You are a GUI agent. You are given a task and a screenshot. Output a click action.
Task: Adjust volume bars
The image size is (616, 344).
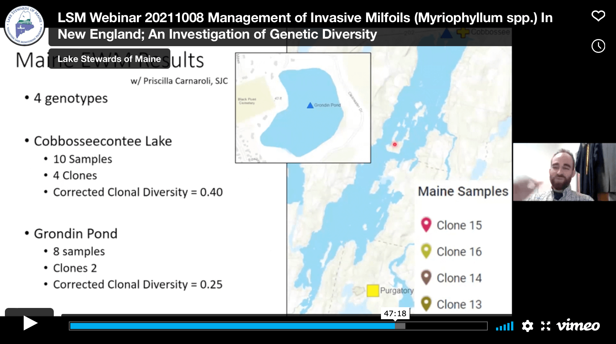[504, 326]
